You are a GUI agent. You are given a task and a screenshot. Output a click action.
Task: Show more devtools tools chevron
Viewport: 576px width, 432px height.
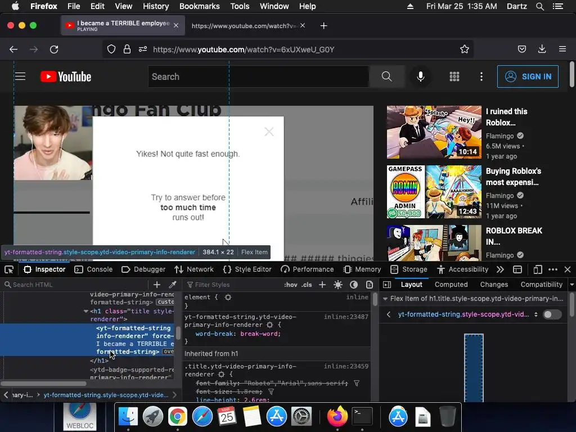coord(500,269)
